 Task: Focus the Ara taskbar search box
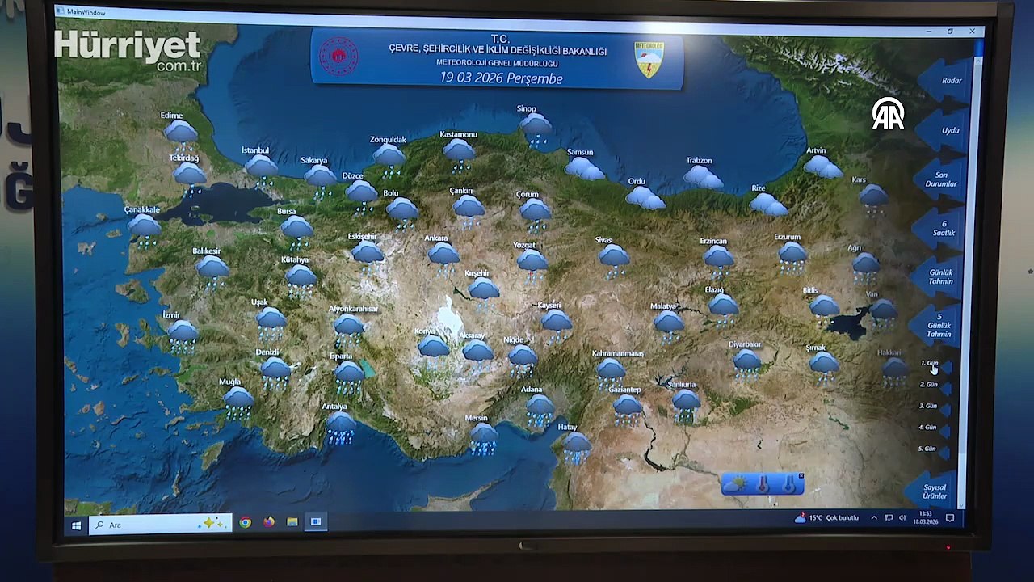[x=160, y=525]
